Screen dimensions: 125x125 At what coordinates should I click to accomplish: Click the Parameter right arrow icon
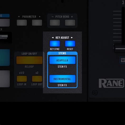[40, 17]
